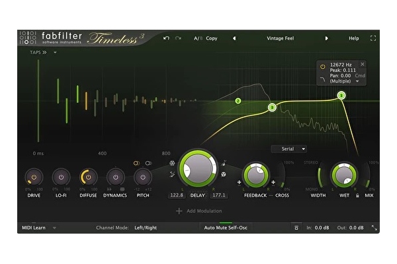Select the 12672 Hz frequency value
Image resolution: width=397 pixels, height=264 pixels.
pos(341,65)
